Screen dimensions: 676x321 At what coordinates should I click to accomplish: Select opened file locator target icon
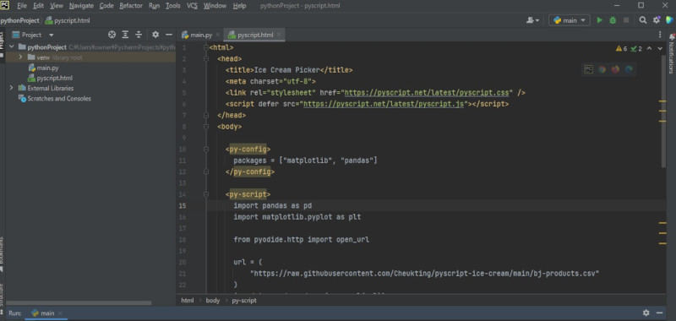pos(112,35)
